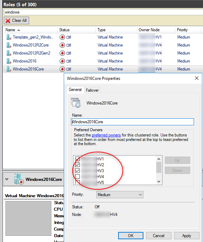The height and width of the screenshot is (242, 203).
Task: Click the Off status icon for Windows2016Core
Action: (x=62, y=69)
